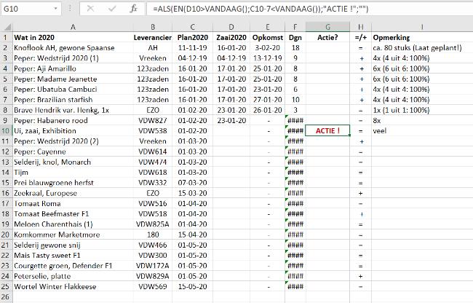Select row 10 header
Viewport: 473px width, 303px height.
coord(5,131)
